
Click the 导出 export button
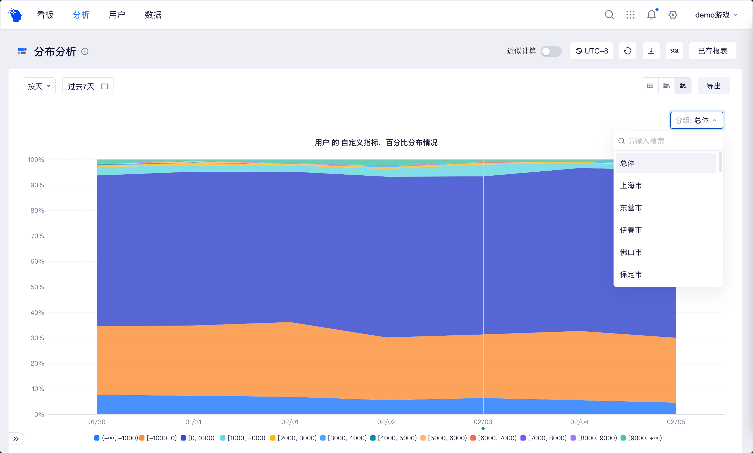713,86
